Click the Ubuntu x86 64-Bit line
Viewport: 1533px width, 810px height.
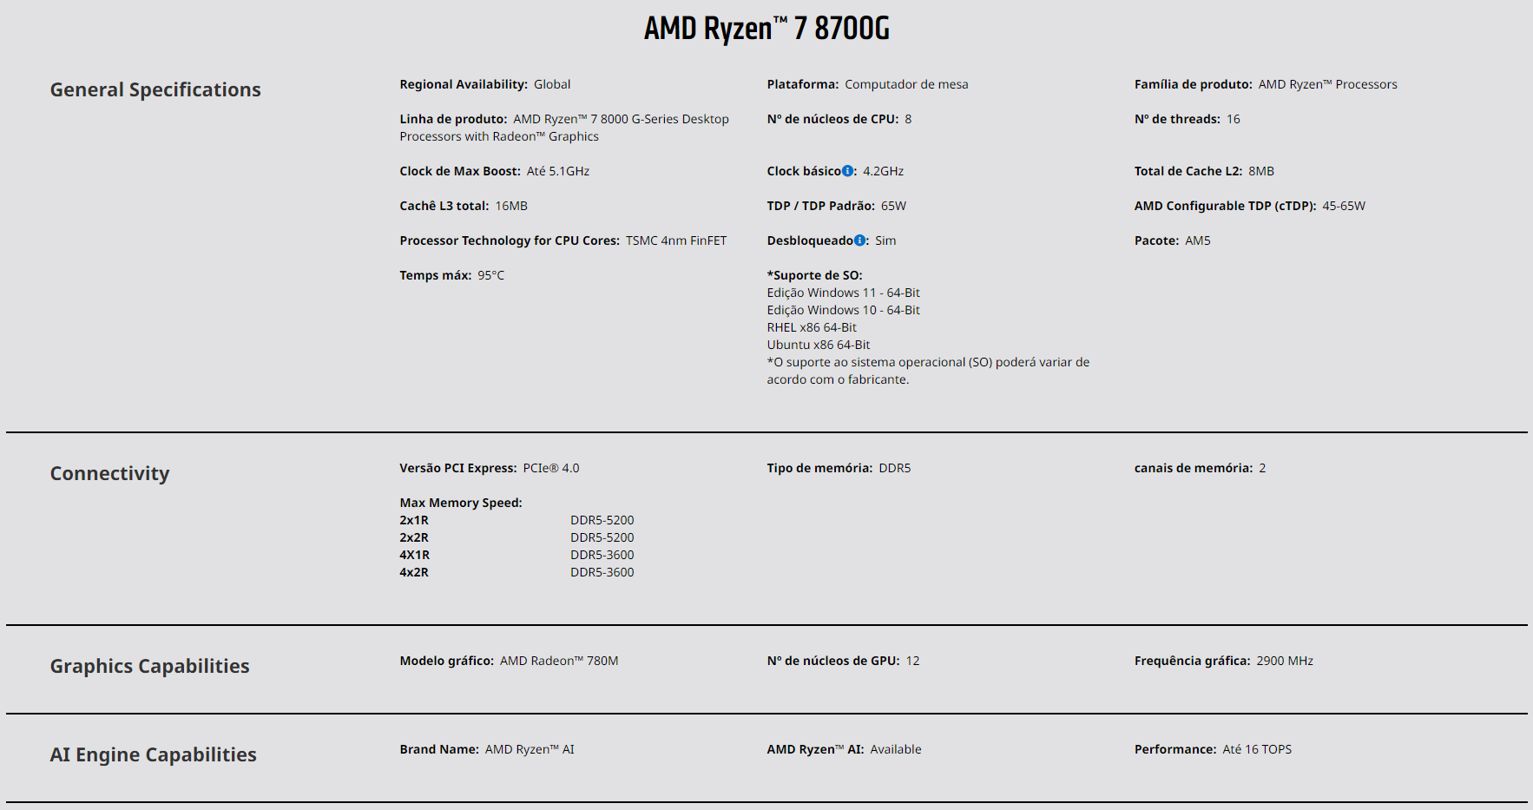[x=818, y=345]
